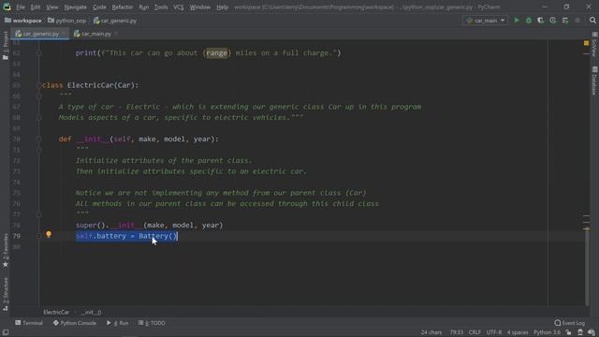Click the highlighted range variable in print statement
The height and width of the screenshot is (337, 599).
tap(216, 53)
